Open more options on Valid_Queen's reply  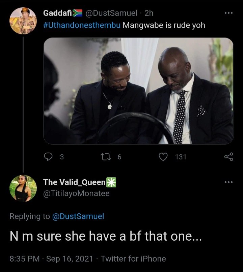click(x=228, y=182)
